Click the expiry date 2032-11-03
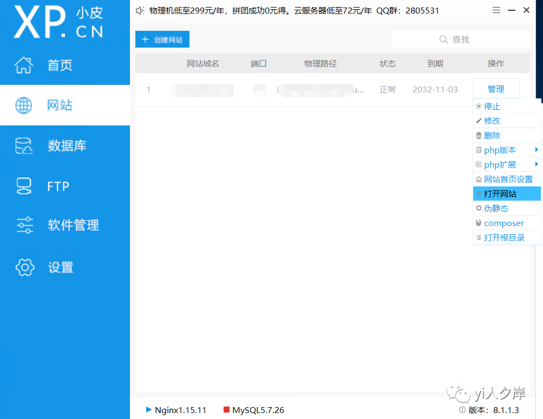Screen dimensions: 543x419 point(435,90)
